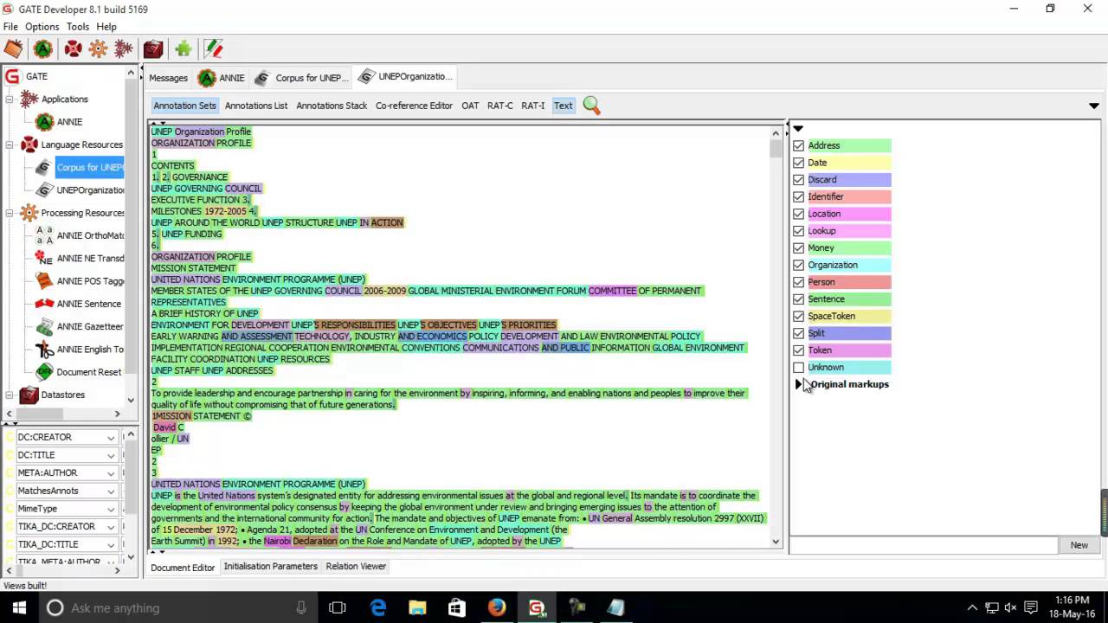Screen dimensions: 1108x623
Task: Toggle the OAT view button
Action: (x=470, y=106)
